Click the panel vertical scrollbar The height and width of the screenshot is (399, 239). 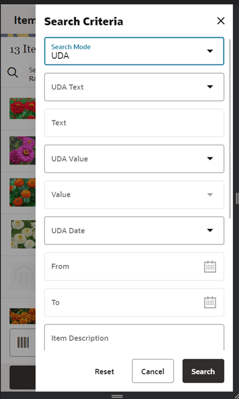[x=230, y=128]
